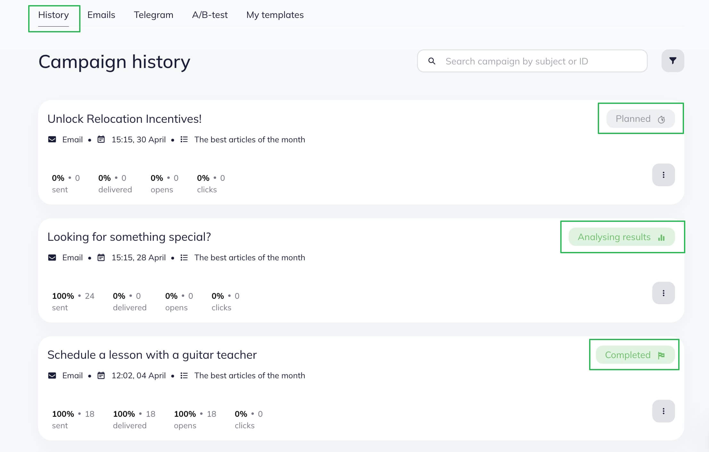This screenshot has width=709, height=452.
Task: Click 100% • 18 opens statistic
Action: (x=195, y=419)
